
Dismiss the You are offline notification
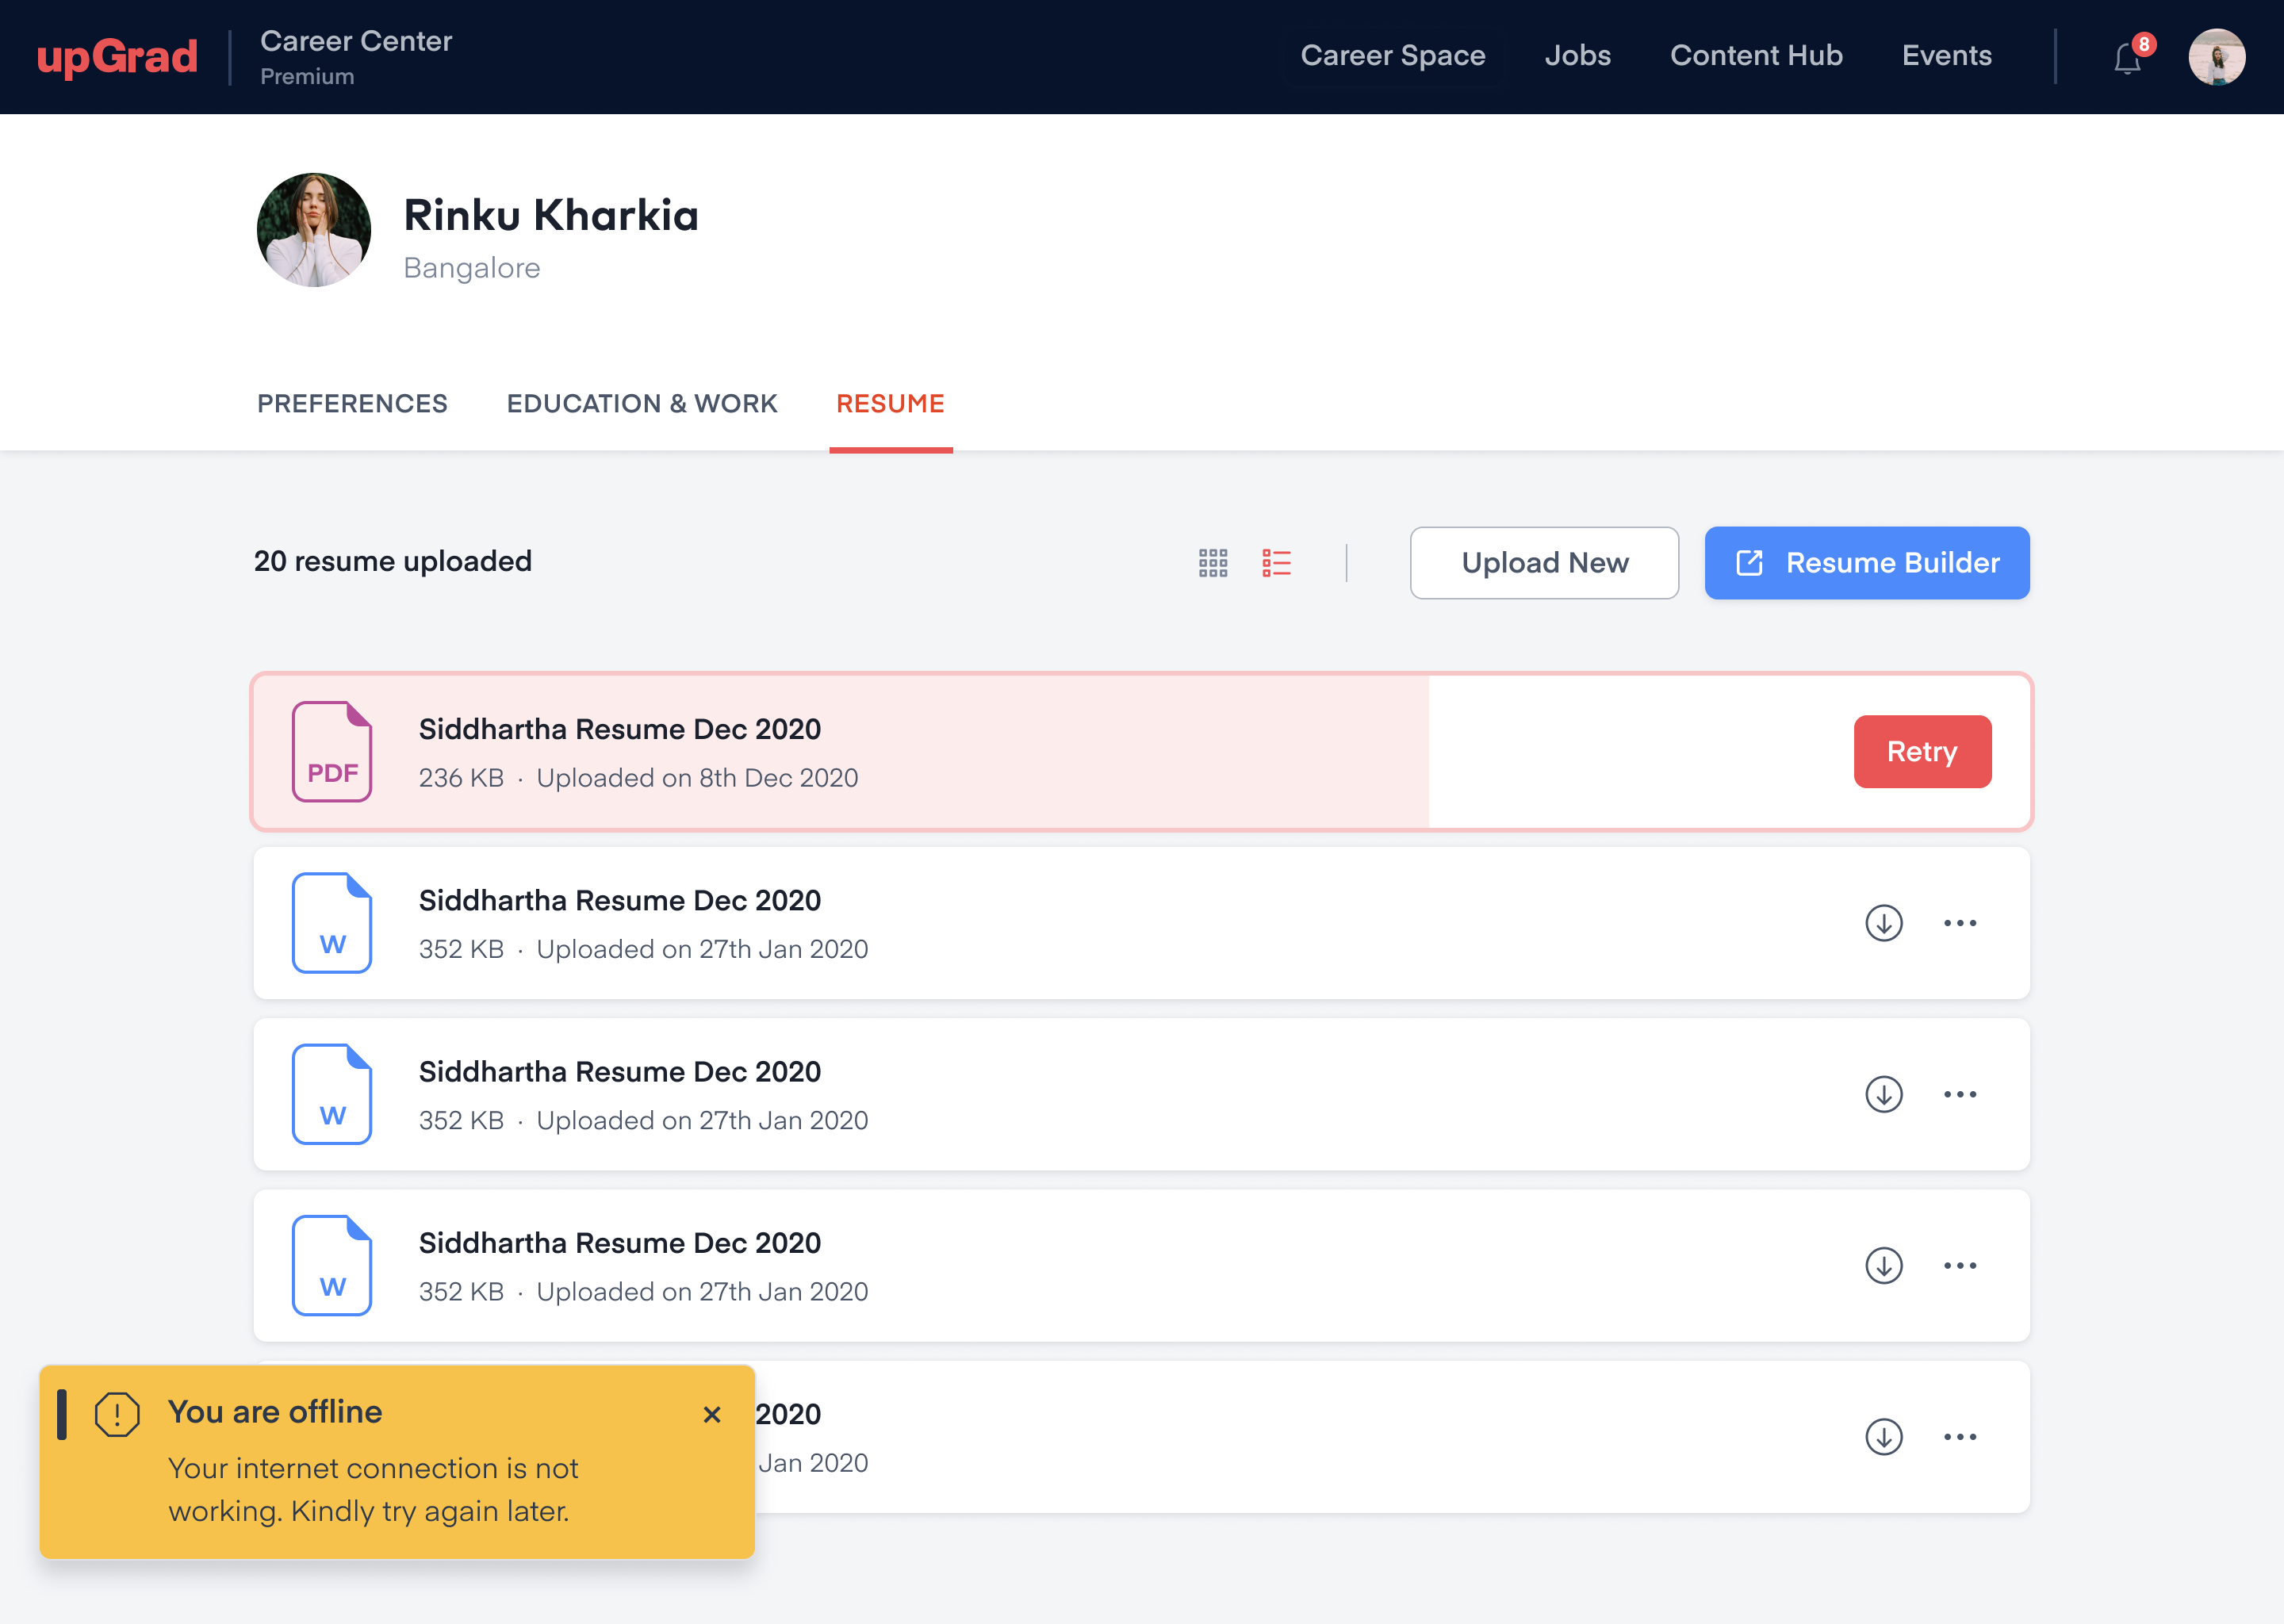point(711,1414)
